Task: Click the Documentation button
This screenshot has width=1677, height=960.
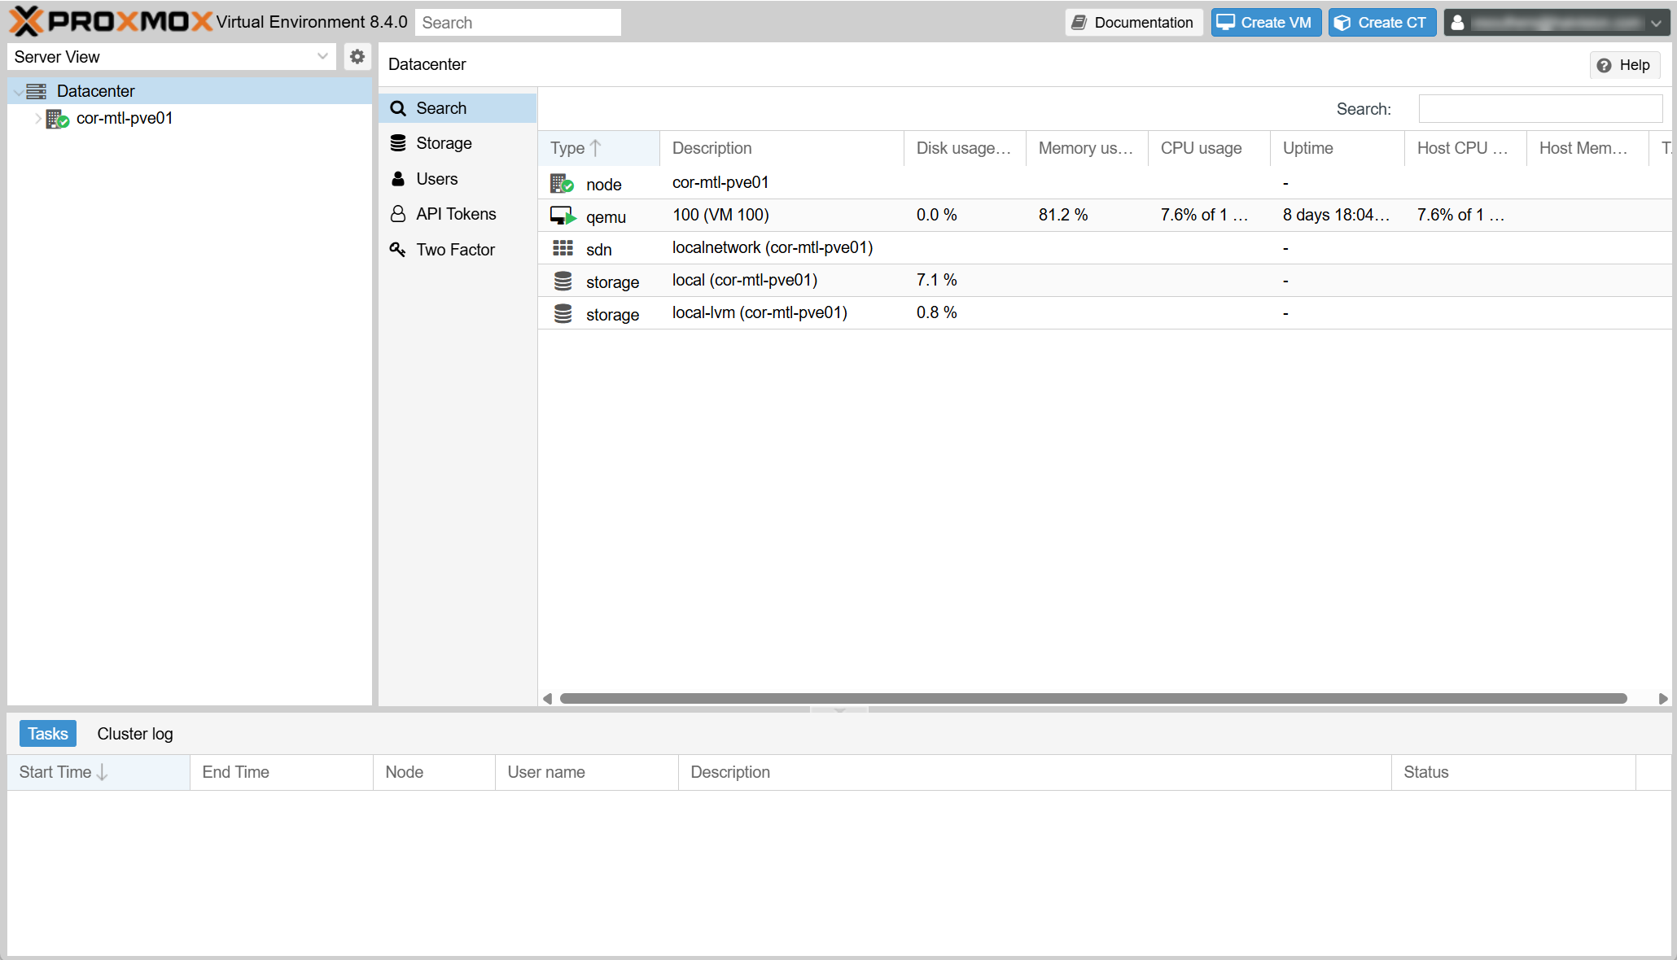Action: point(1134,23)
